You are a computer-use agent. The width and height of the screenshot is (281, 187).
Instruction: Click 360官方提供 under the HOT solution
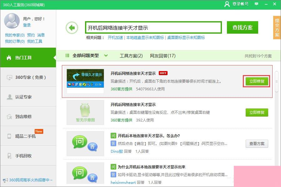(x=121, y=89)
